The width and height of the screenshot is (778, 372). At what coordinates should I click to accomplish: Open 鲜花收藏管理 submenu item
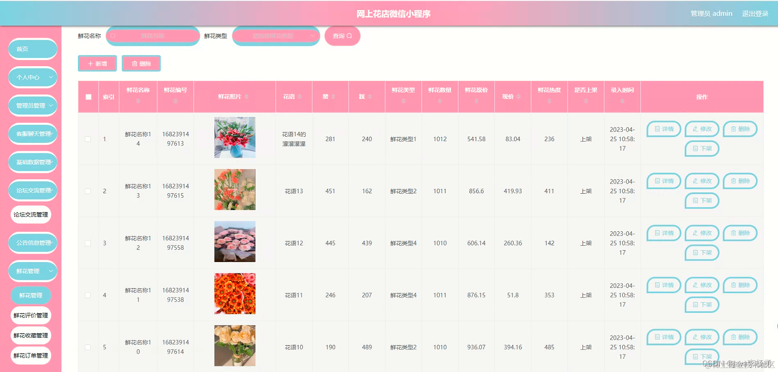pyautogui.click(x=31, y=336)
